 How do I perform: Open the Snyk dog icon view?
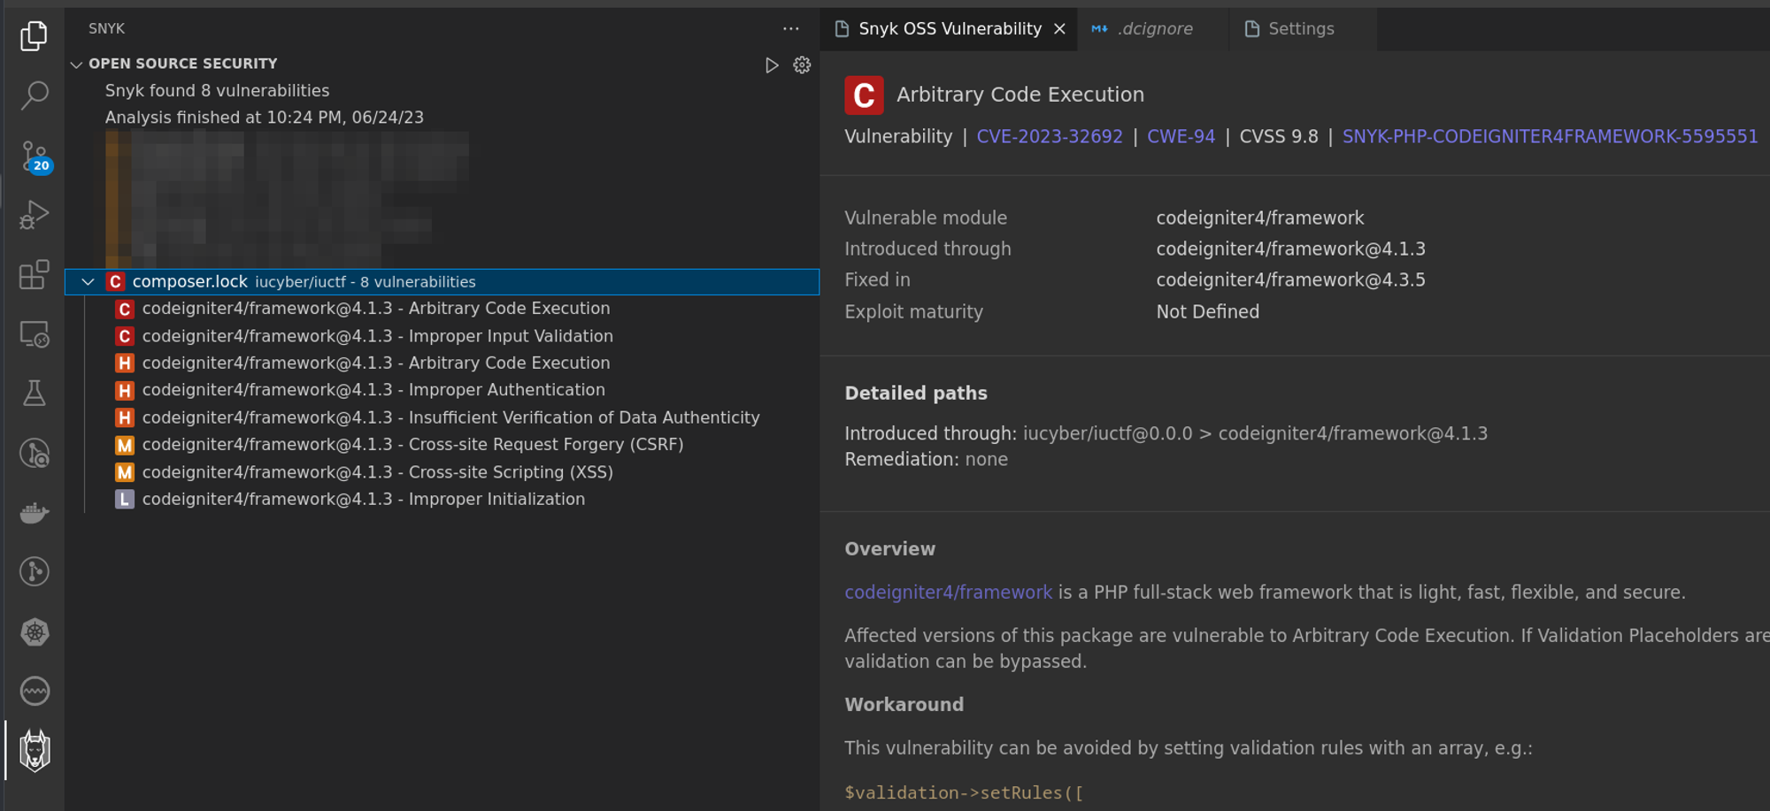click(34, 751)
